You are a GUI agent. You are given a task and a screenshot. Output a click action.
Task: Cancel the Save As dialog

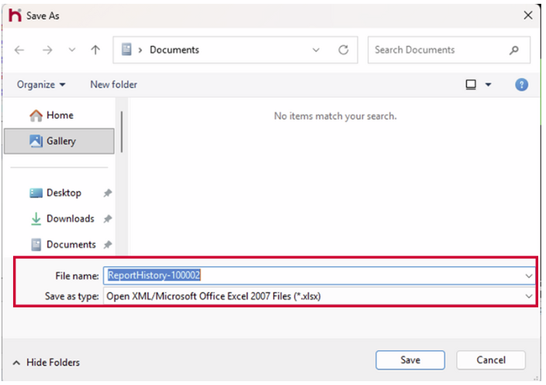tap(491, 360)
